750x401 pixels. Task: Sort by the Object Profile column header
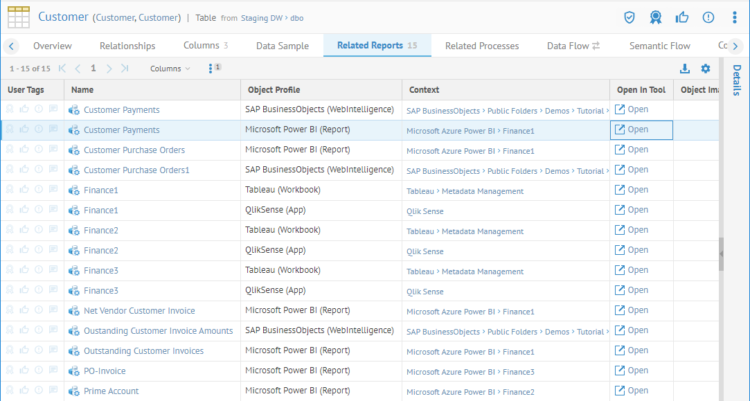point(274,89)
